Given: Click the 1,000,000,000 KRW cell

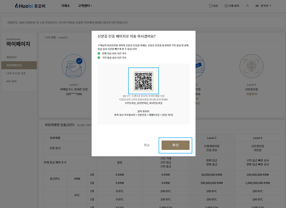Looking at the screenshot, I should click(x=258, y=183).
